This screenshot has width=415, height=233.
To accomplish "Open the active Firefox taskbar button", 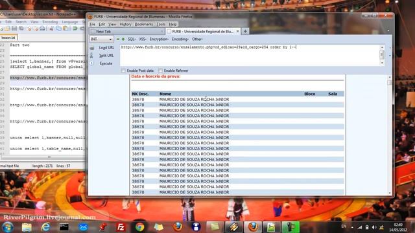I will coord(253,227).
